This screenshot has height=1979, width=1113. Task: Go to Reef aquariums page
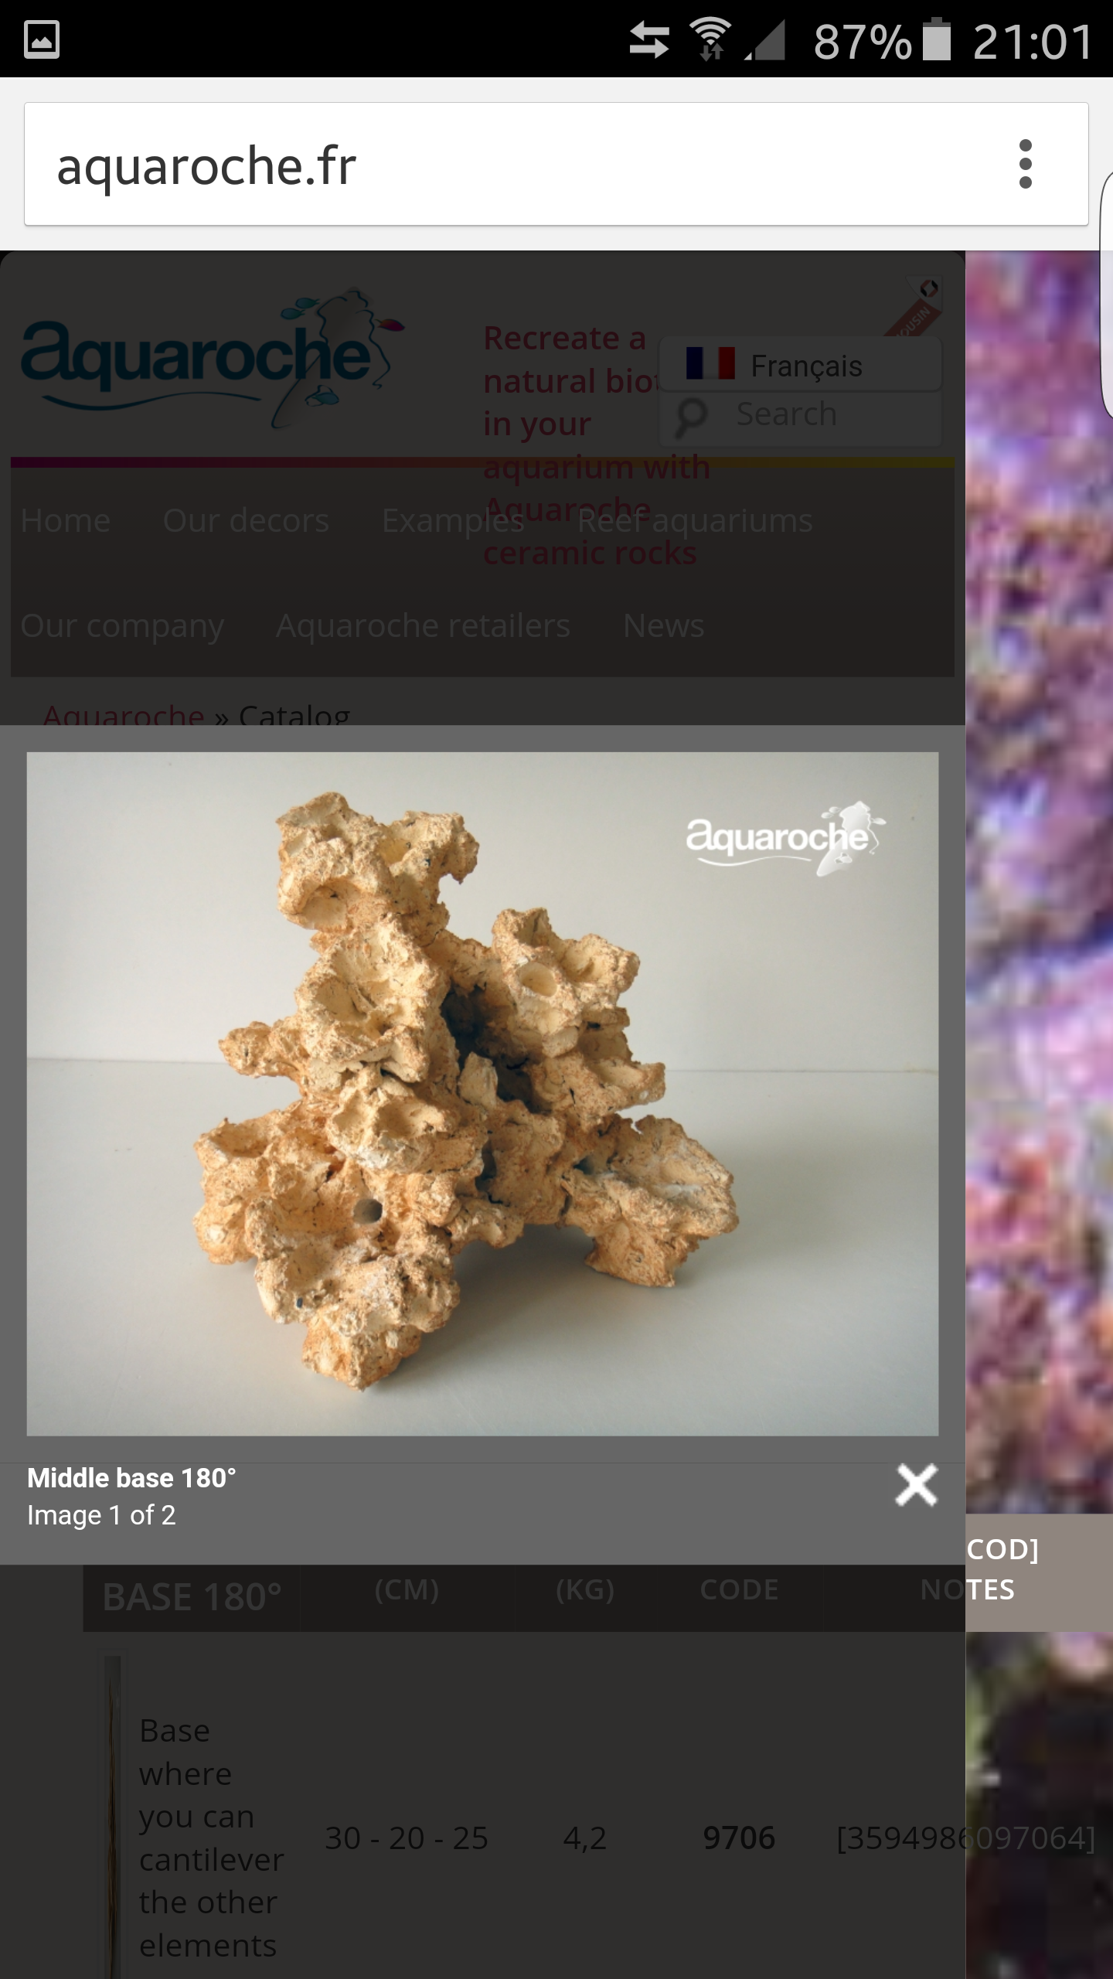pyautogui.click(x=694, y=522)
